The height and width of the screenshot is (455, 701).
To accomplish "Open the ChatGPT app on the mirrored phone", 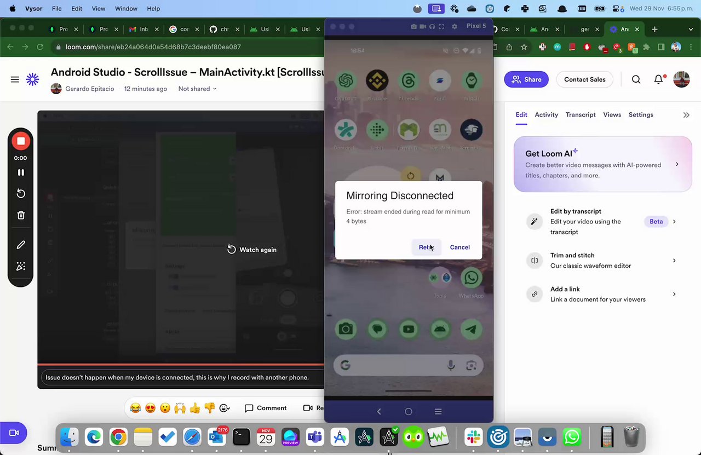I will coord(346,81).
